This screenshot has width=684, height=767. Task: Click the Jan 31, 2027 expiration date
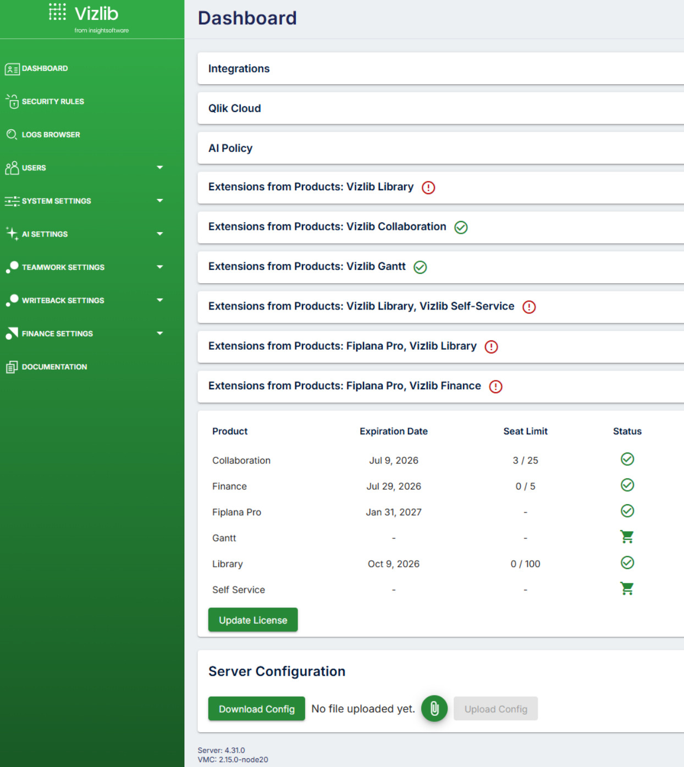394,512
